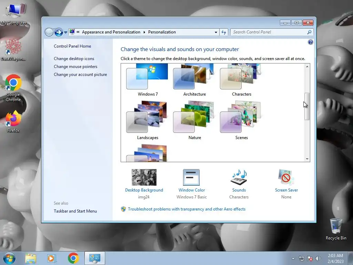
Task: Open Taskbar and Start Menu link
Action: tap(75, 211)
